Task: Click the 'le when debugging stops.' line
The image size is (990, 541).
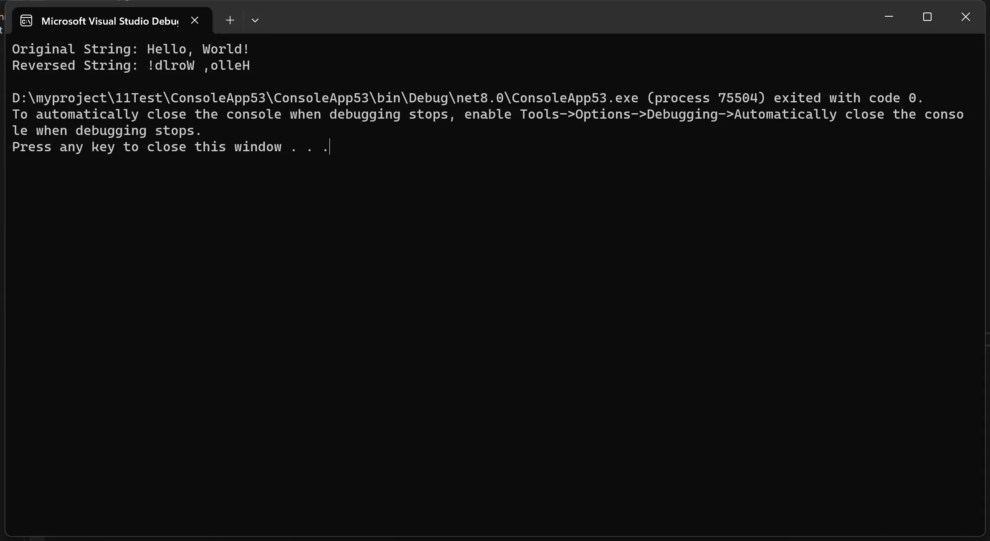Action: click(x=106, y=131)
